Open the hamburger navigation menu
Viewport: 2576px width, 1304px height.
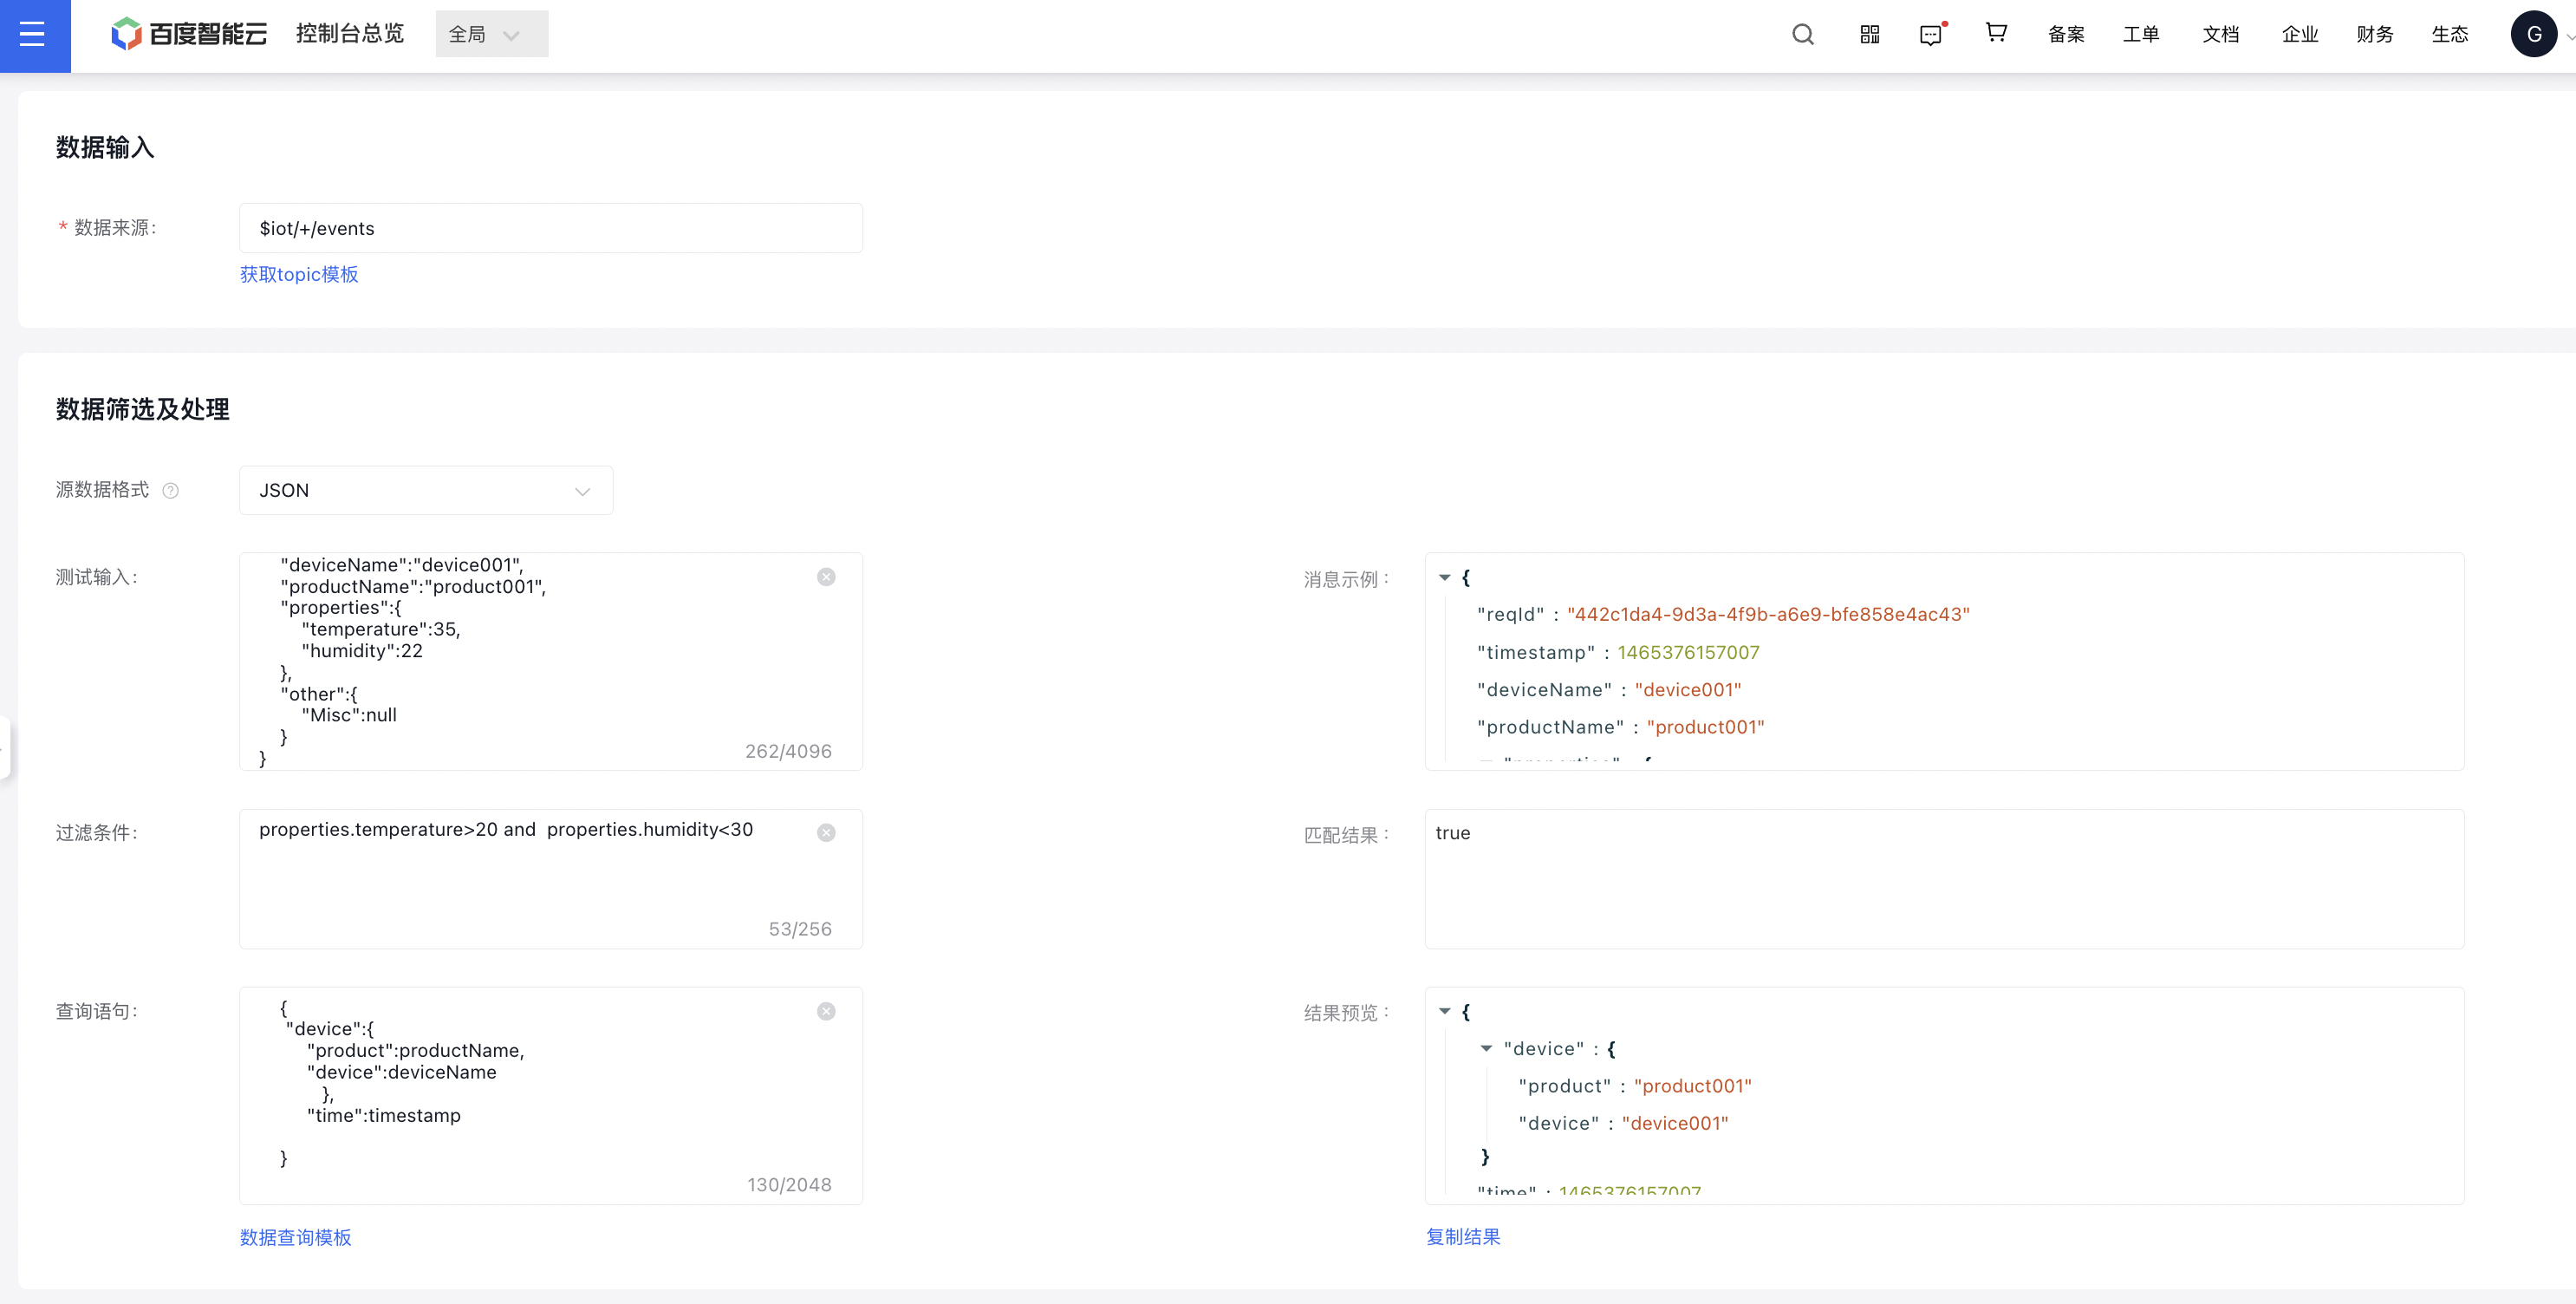pos(33,35)
